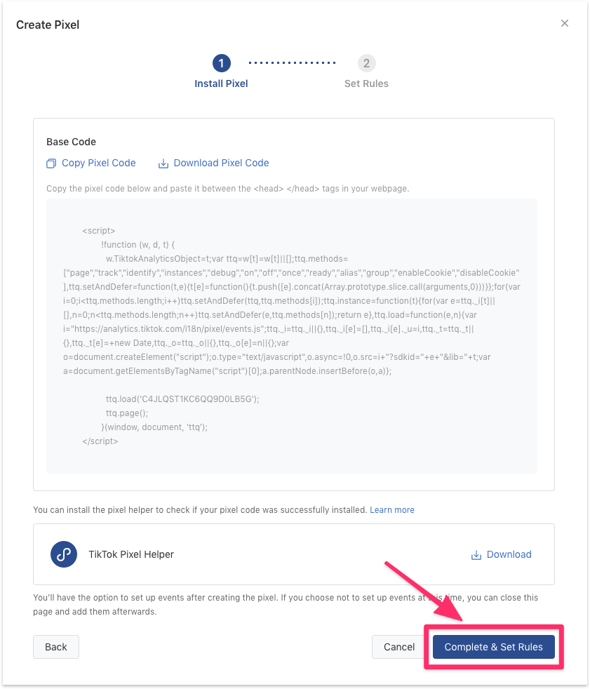Open the Download Pixel Code link text
The height and width of the screenshot is (689, 590).
tap(221, 163)
